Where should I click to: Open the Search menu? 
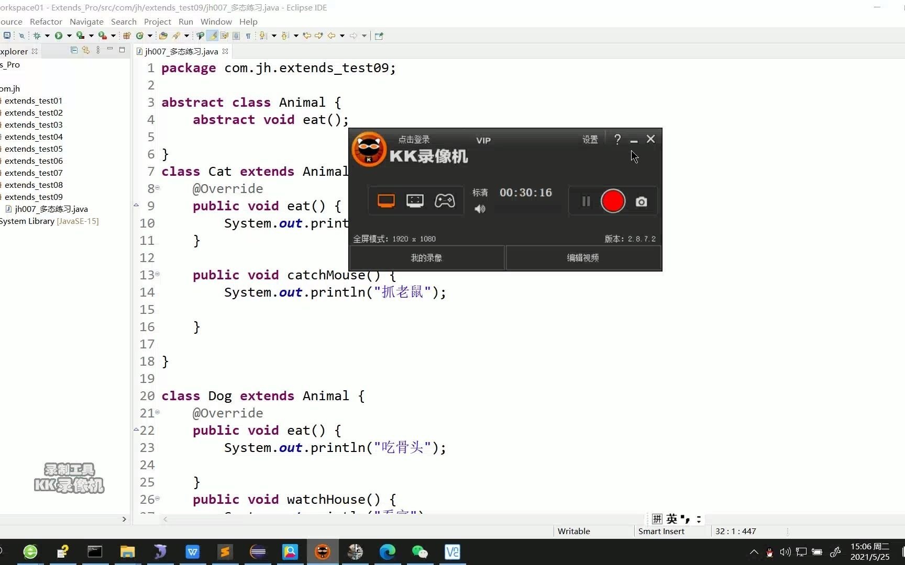(x=124, y=21)
